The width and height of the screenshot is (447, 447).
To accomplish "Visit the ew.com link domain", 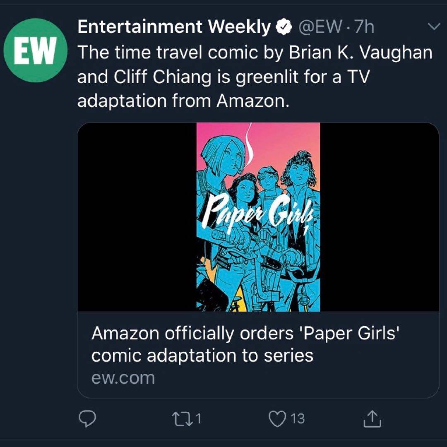I will [123, 378].
